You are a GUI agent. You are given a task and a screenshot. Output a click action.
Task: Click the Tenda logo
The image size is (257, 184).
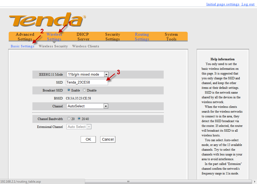pos(47,20)
